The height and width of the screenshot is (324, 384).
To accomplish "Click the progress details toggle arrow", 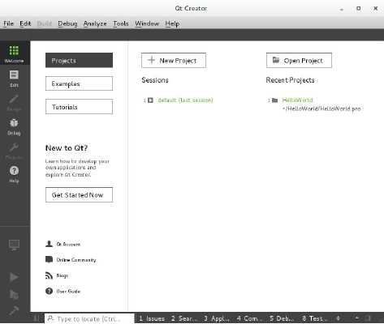I will click(x=357, y=318).
